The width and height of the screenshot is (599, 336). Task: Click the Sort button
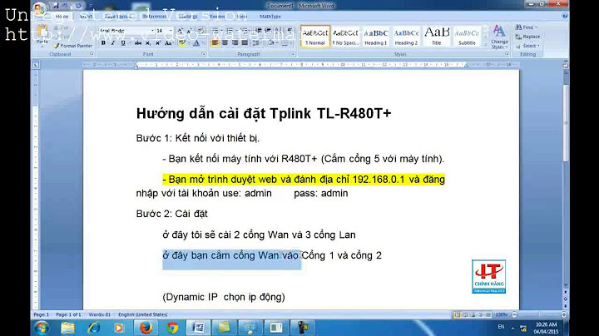[x=278, y=31]
